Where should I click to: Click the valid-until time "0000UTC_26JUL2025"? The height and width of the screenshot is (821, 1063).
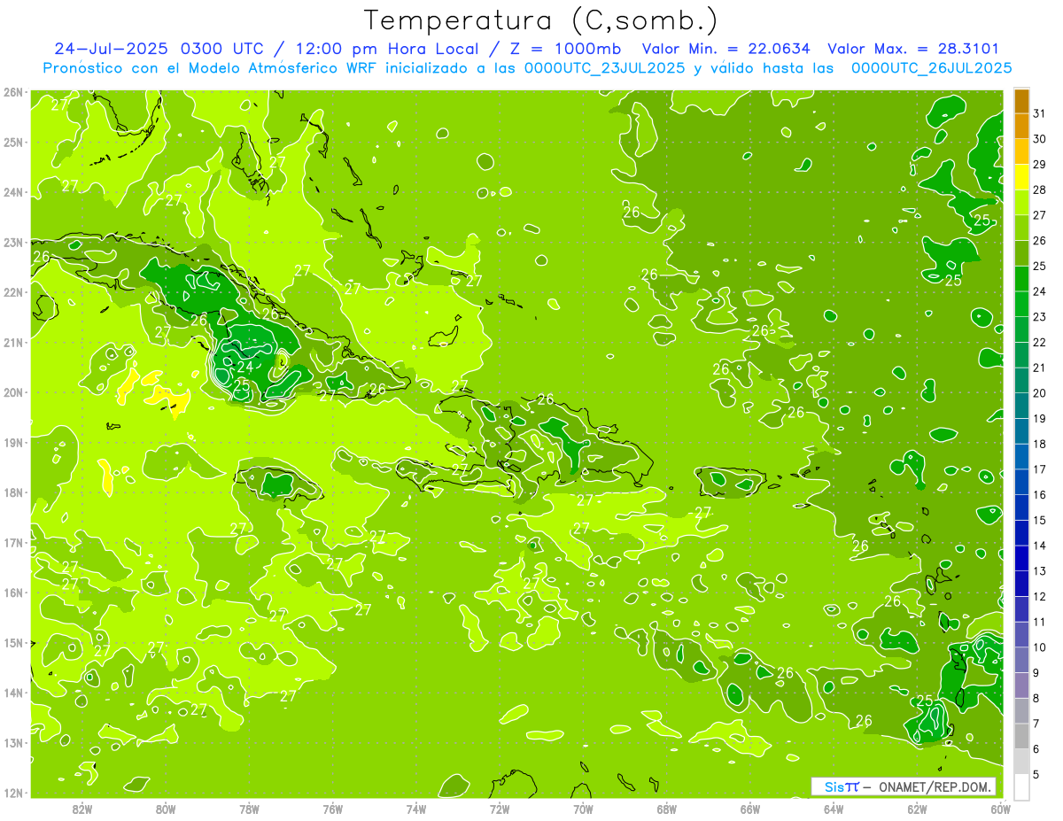[x=931, y=67]
